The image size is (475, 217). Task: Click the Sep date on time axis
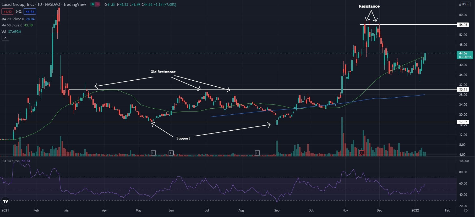pos(277,210)
